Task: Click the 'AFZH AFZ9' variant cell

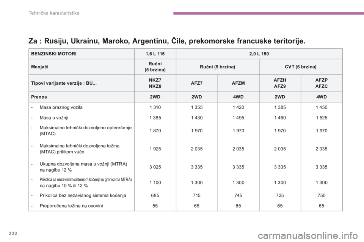Action: [x=280, y=83]
